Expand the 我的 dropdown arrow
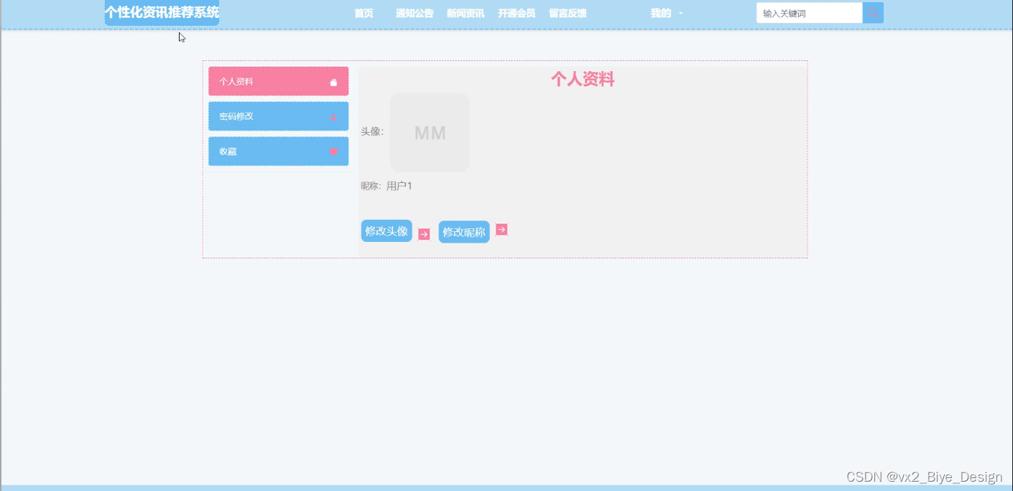 (680, 14)
